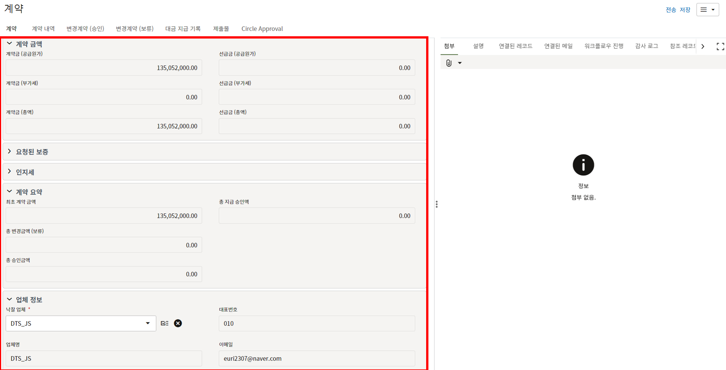
Task: Expand the 요청된 보증 section
Action: coord(9,151)
